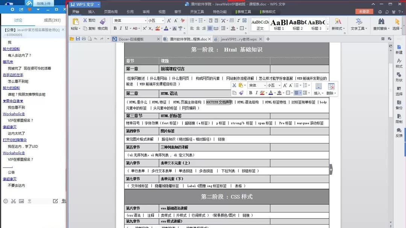The width and height of the screenshot is (406, 228).
Task: Toggle Underline formatting in the ribbon
Action: point(126,28)
